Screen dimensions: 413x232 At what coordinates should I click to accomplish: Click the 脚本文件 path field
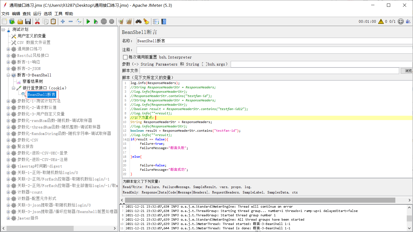tap(269, 71)
